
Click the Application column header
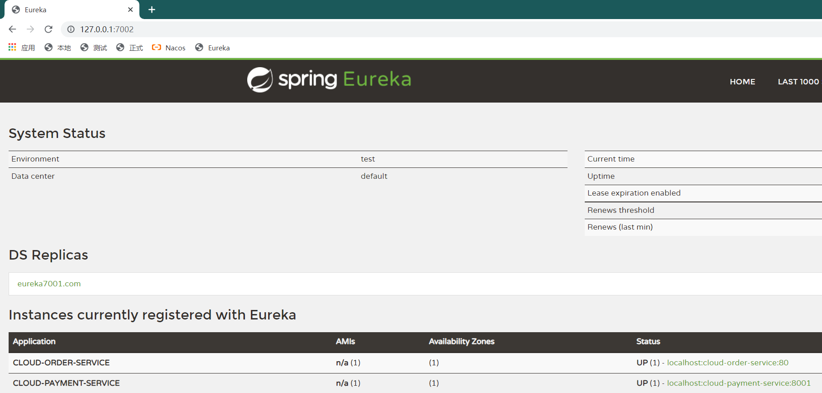click(x=34, y=341)
